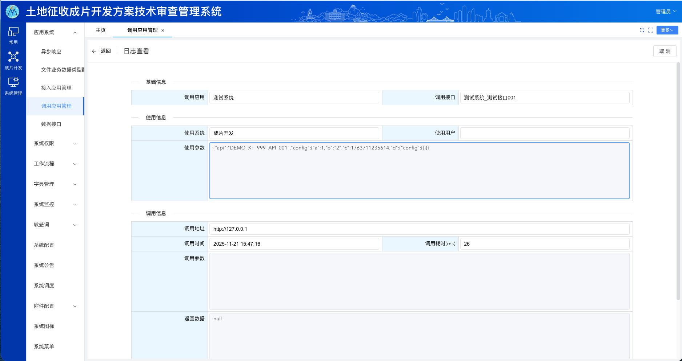
Task: Enter fullscreen via the fullscreen icon
Action: coord(650,30)
